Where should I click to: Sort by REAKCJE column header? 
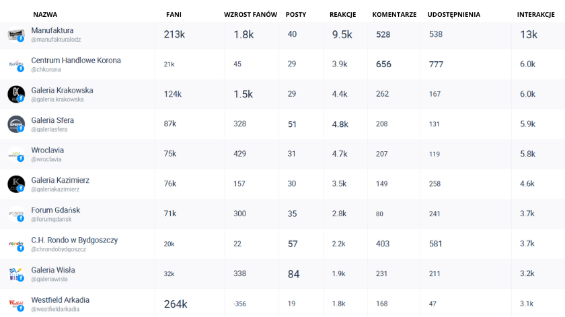coord(343,14)
